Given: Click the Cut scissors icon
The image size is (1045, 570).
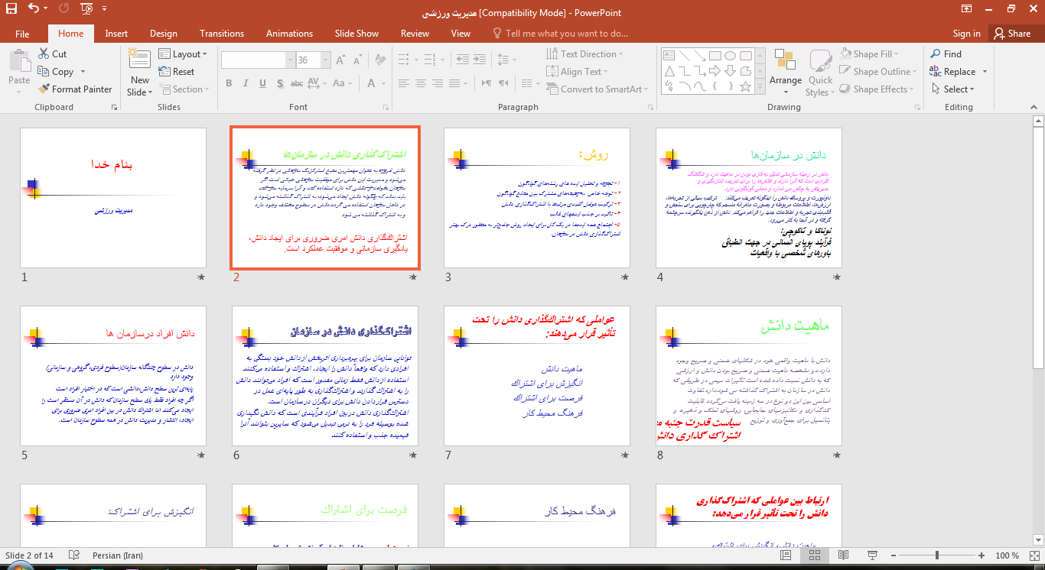Looking at the screenshot, I should click(x=44, y=54).
